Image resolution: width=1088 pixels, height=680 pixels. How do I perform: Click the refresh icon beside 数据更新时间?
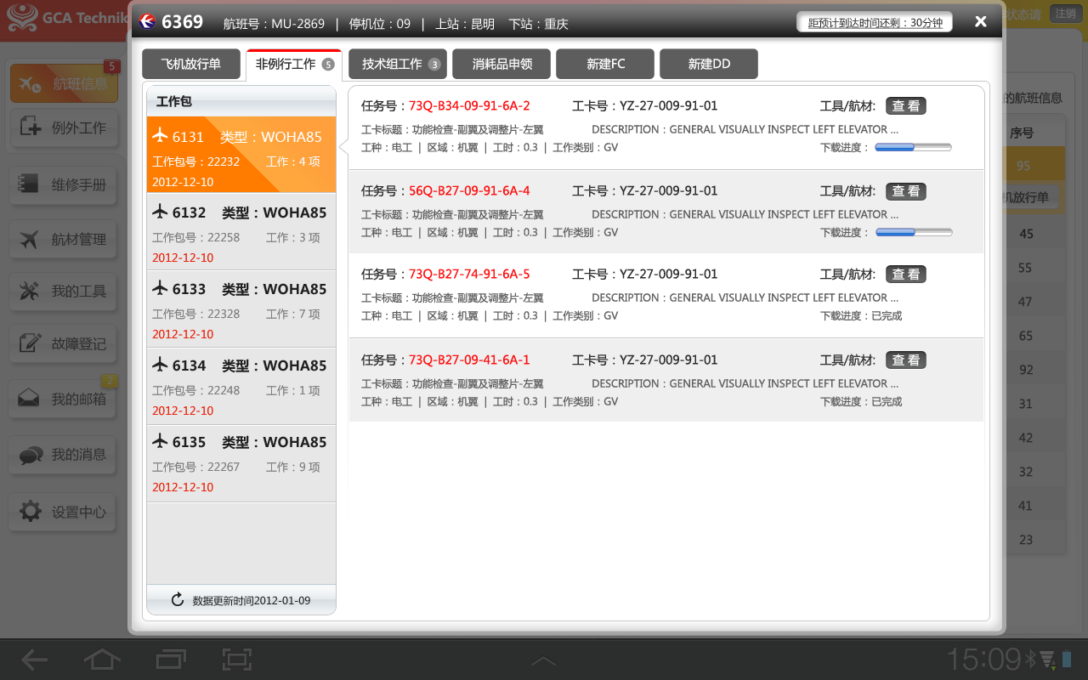(178, 600)
